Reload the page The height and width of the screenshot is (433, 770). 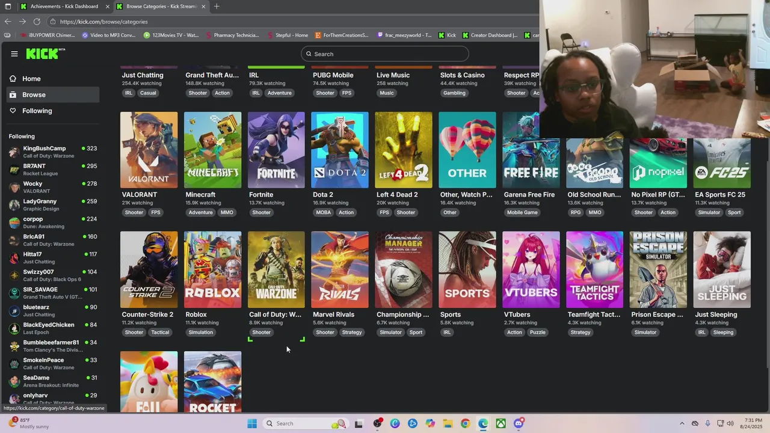tap(36, 22)
